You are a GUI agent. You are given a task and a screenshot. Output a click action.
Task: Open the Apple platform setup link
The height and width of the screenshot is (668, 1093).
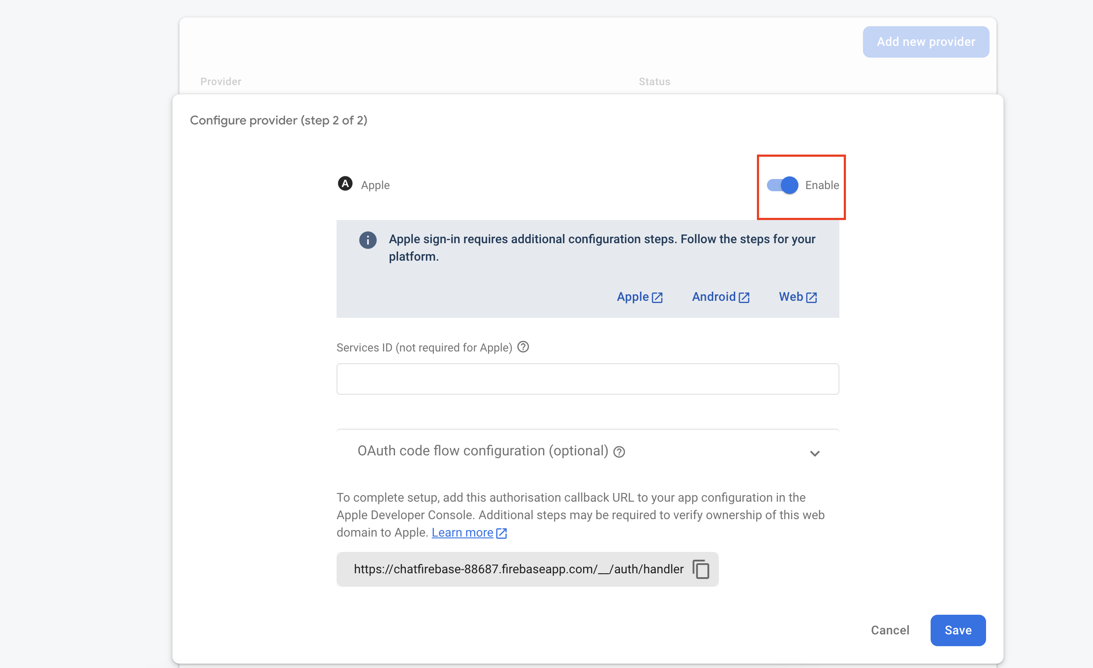(x=632, y=297)
